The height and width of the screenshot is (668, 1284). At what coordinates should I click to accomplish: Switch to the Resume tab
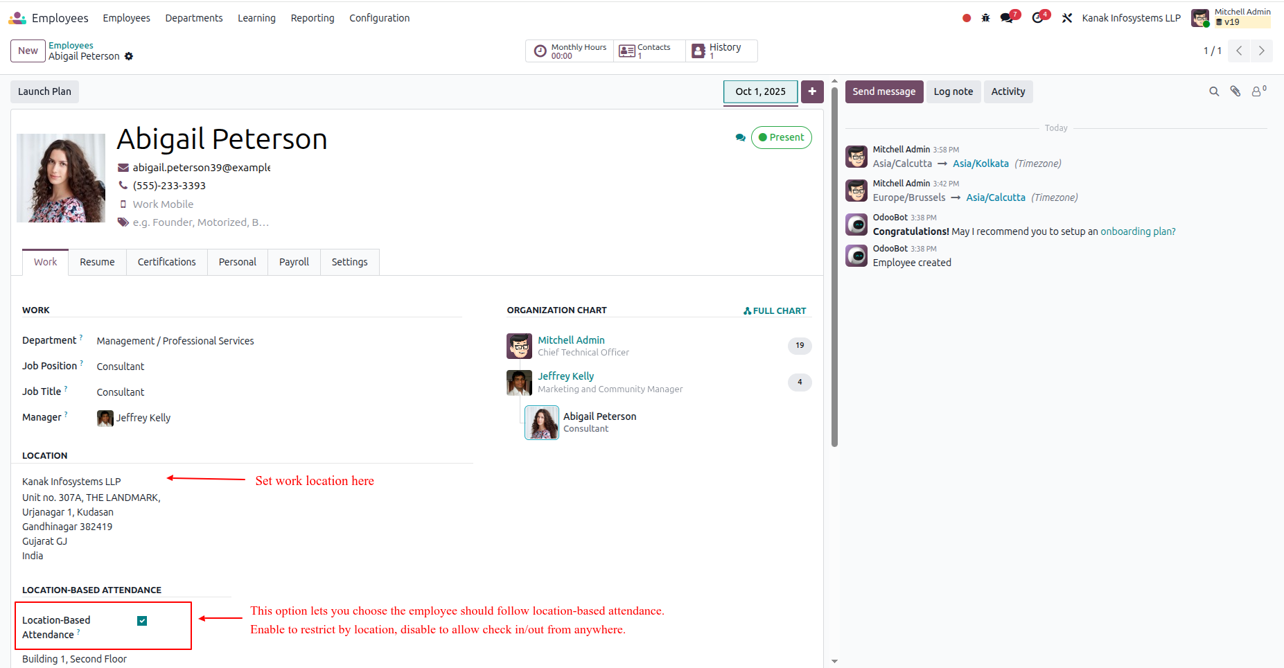pyautogui.click(x=97, y=262)
